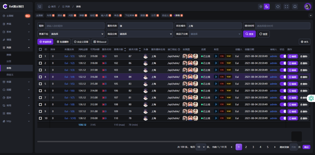This screenshot has height=155, width=315.
Task: Click the 提交时间 date picker field
Action: click(x=283, y=26)
